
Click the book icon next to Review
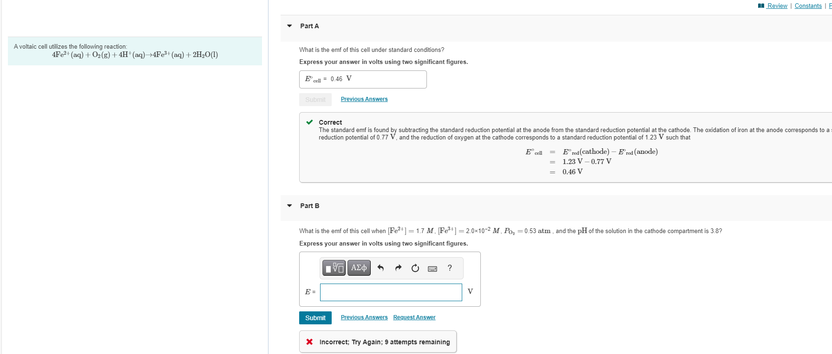[761, 6]
